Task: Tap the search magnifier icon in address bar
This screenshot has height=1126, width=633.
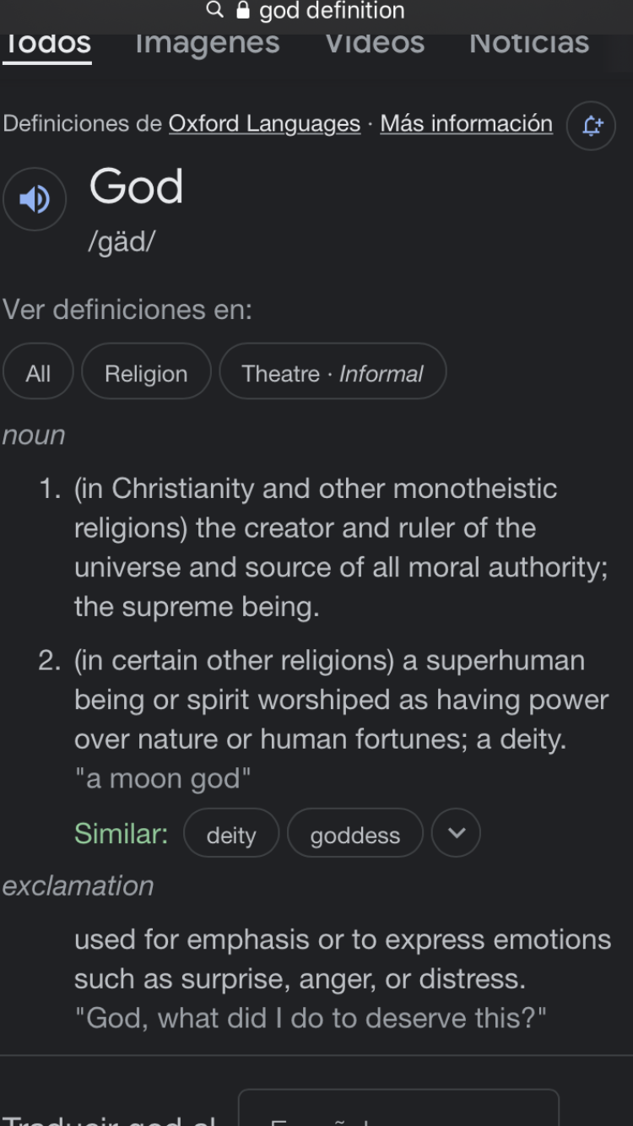Action: pyautogui.click(x=215, y=10)
